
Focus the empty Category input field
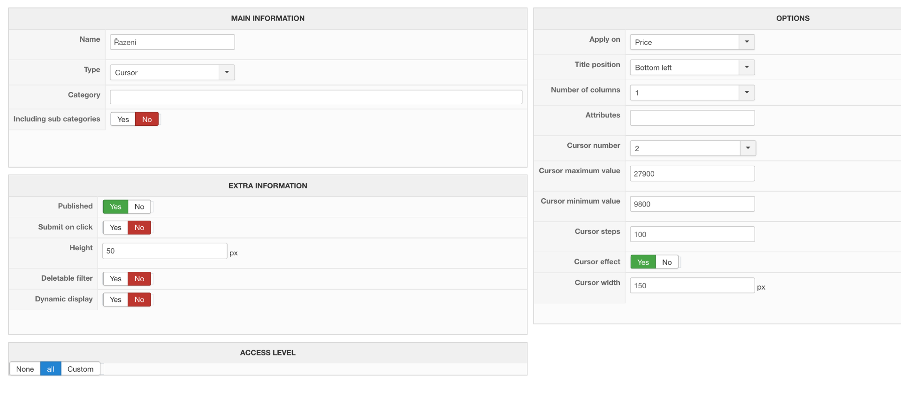click(x=316, y=97)
